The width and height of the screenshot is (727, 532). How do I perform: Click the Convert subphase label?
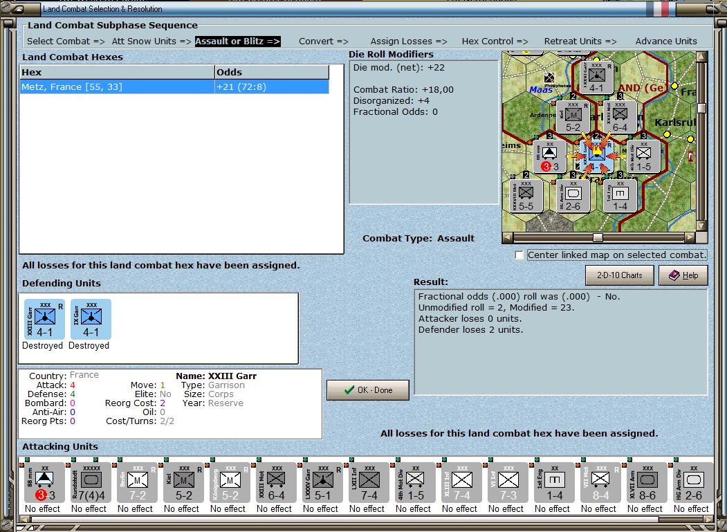pos(324,42)
